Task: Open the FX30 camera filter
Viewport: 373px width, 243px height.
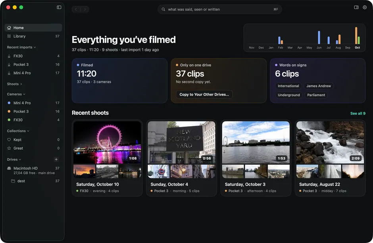Action: coord(33,120)
